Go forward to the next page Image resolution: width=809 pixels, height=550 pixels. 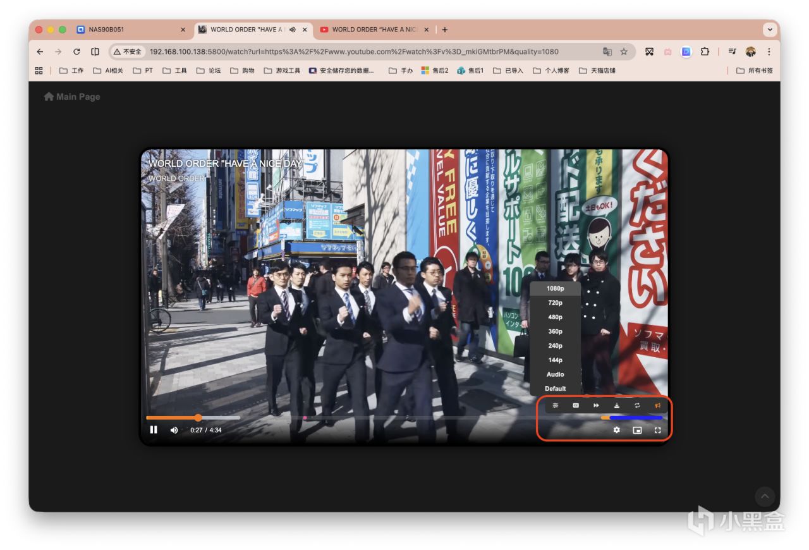point(58,52)
